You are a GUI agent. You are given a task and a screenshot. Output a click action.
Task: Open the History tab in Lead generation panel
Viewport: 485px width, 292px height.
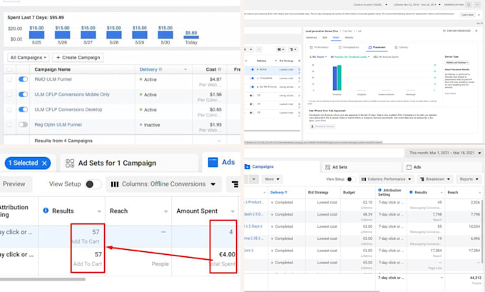349,38
